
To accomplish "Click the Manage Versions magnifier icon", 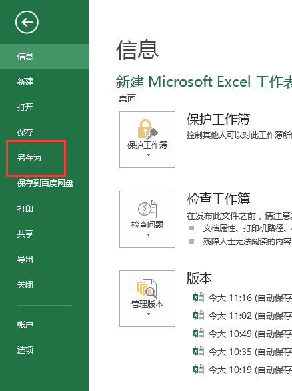I will pos(147,288).
